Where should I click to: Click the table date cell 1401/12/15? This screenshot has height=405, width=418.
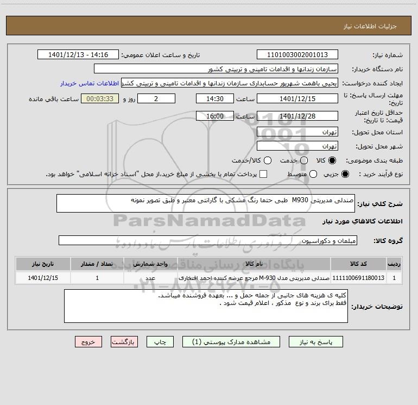[43, 278]
